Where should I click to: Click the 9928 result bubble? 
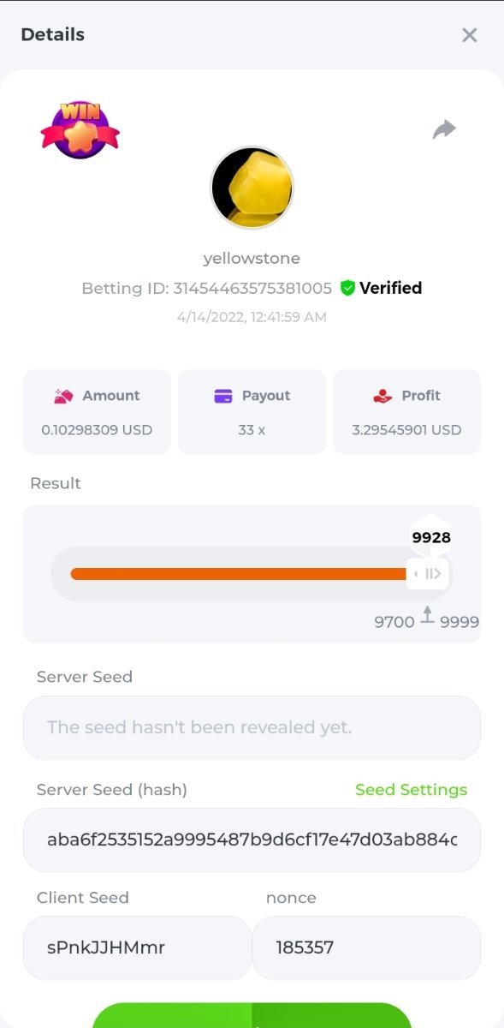(431, 538)
